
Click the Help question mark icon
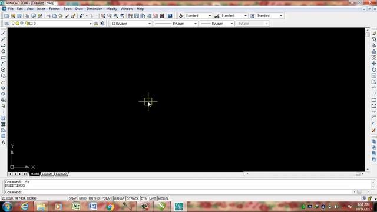click(x=170, y=16)
